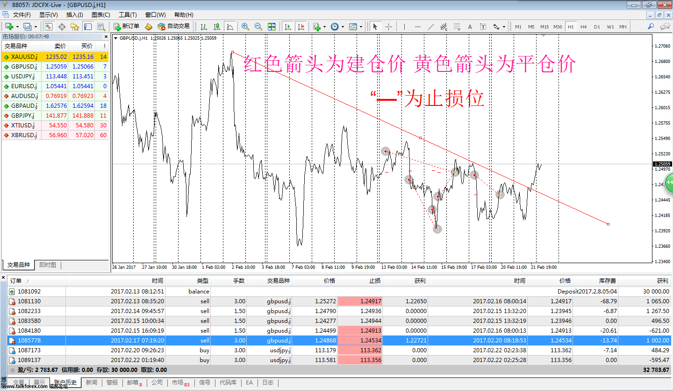Switch to the 邮箱 terminal tab
Image resolution: width=673 pixels, height=391 pixels.
pyautogui.click(x=134, y=383)
